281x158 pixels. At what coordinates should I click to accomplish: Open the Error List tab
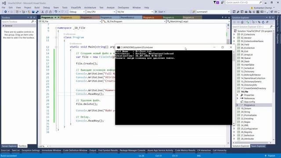(5, 151)
